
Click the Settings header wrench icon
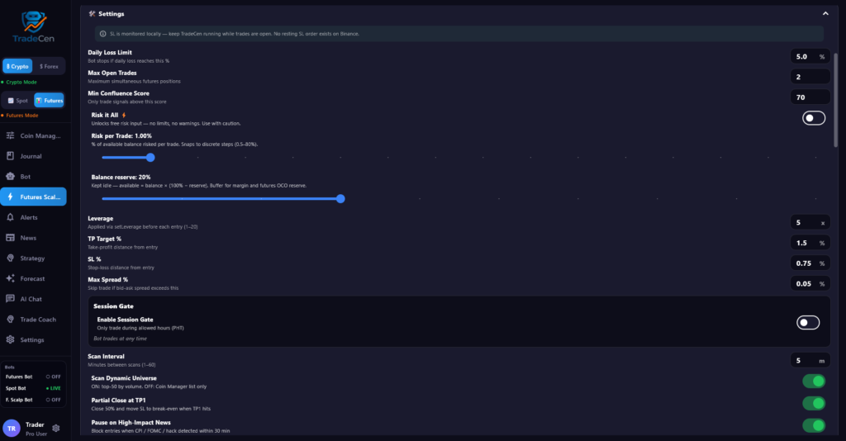pos(93,13)
